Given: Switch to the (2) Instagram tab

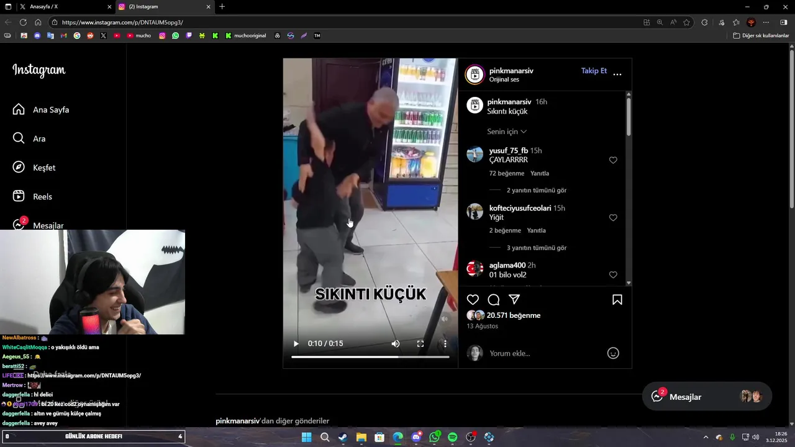Looking at the screenshot, I should pos(166,7).
